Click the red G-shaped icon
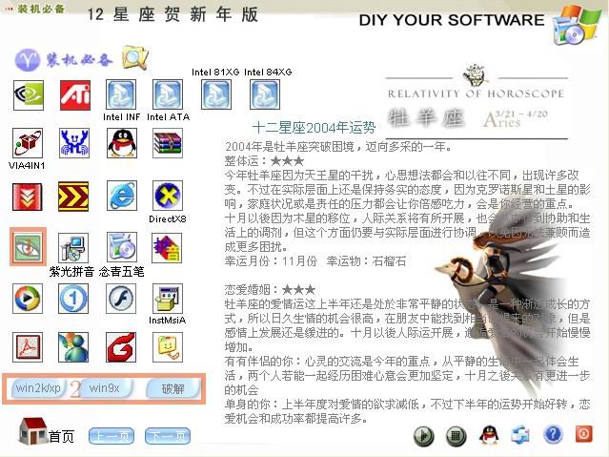609x457 pixels. pyautogui.click(x=121, y=347)
